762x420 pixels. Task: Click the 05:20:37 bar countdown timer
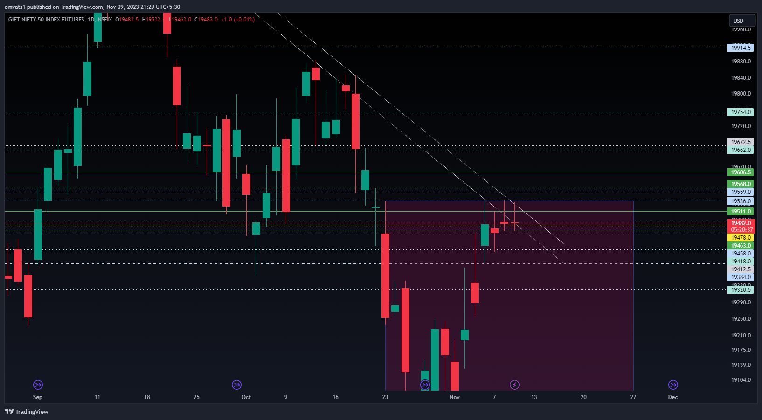(741, 230)
